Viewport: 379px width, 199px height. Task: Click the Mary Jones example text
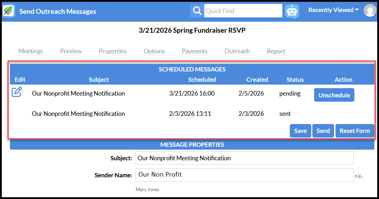tap(148, 189)
